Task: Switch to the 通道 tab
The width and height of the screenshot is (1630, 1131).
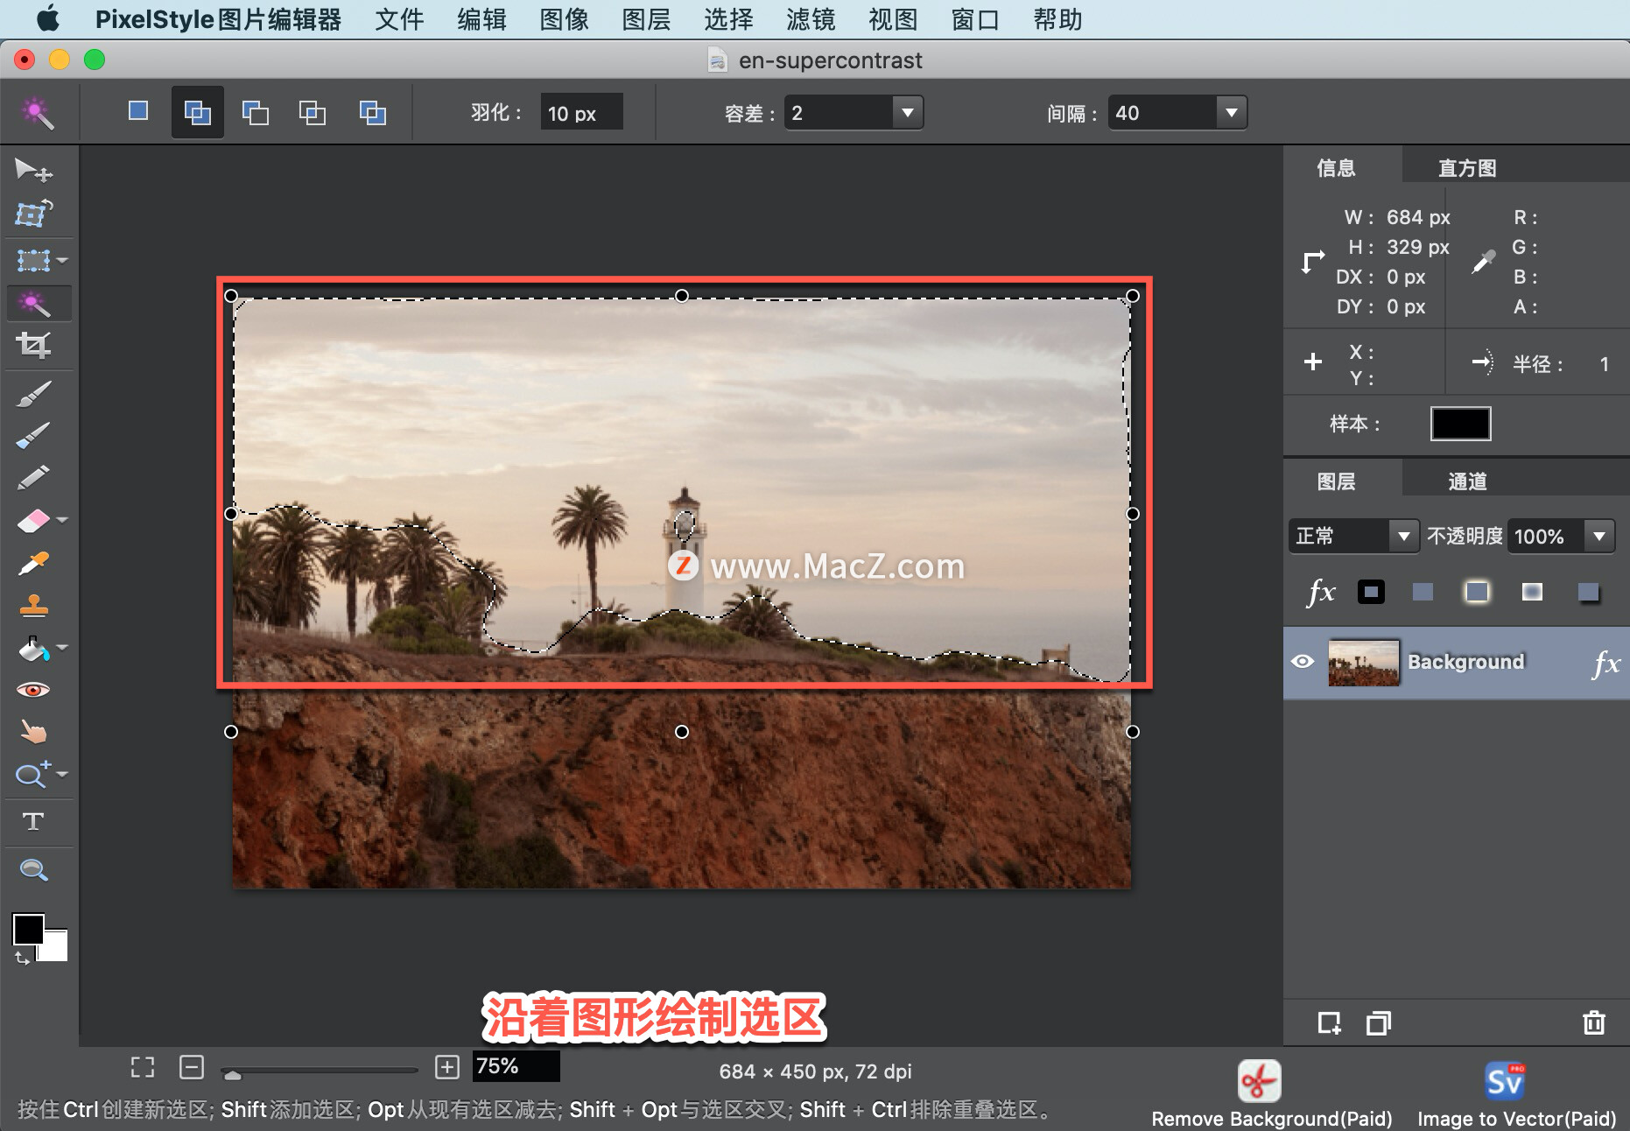Action: [x=1469, y=481]
